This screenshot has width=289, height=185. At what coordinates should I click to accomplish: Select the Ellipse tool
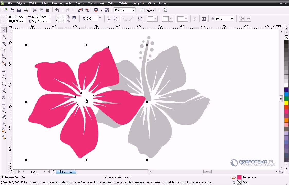click(4, 77)
